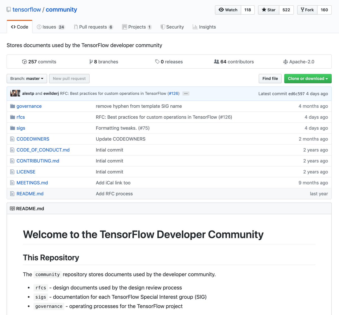Click the commit authors avatar image
This screenshot has height=315, width=339.
point(15,94)
